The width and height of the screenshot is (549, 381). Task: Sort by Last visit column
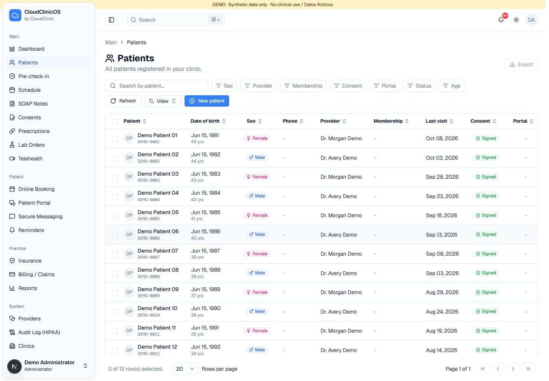tap(439, 121)
